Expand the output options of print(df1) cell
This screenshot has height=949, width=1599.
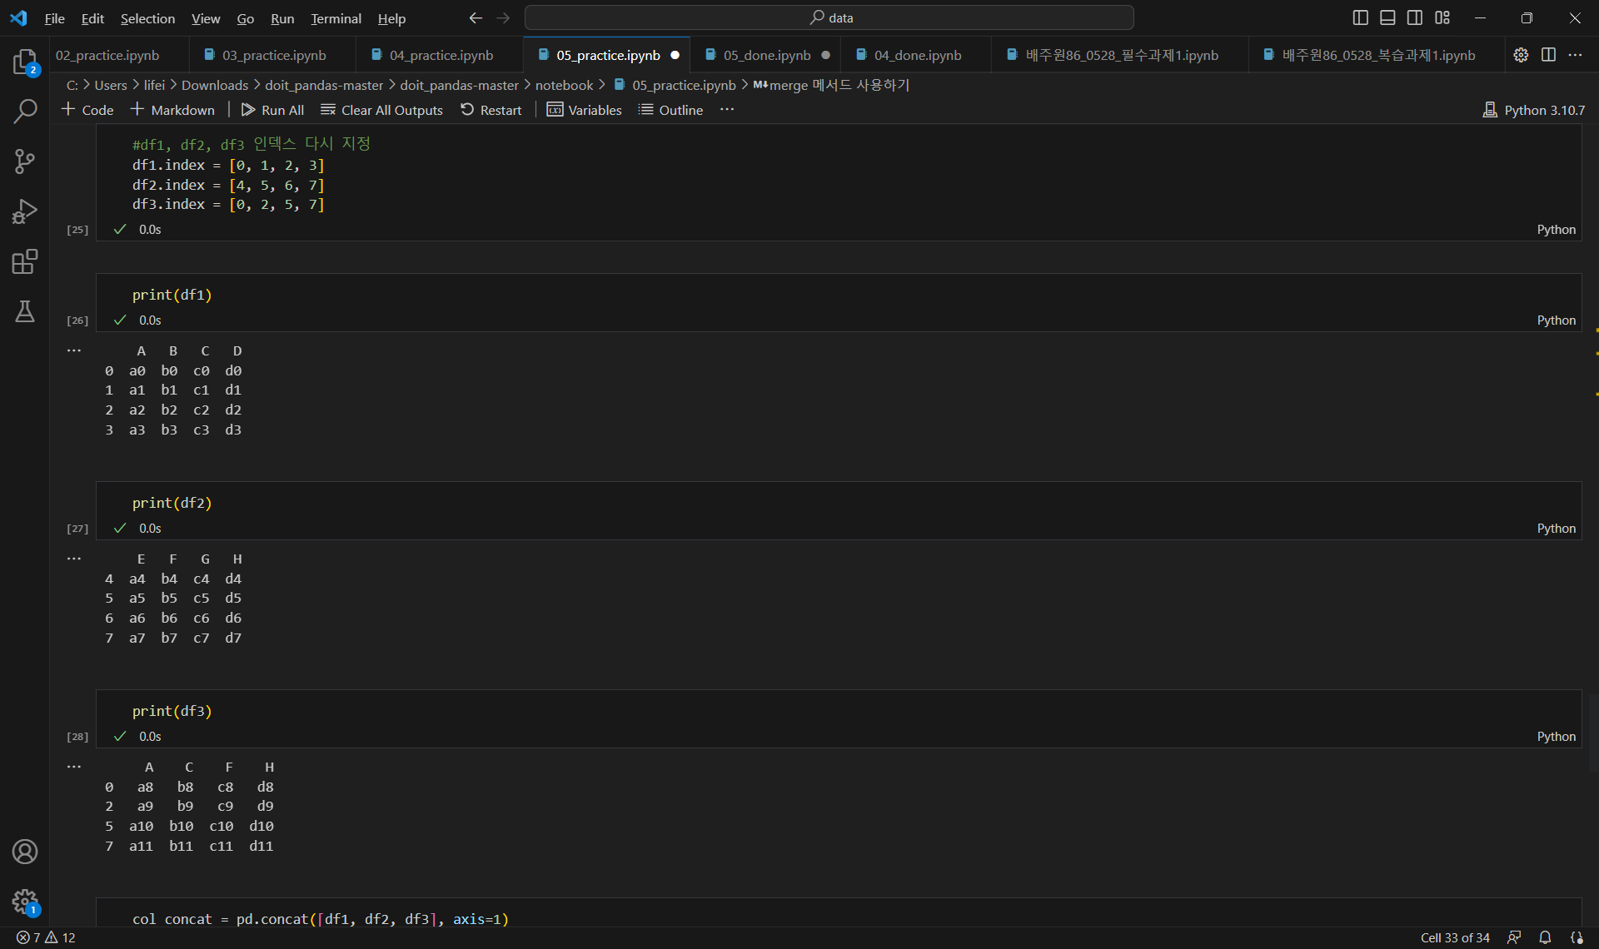pos(74,350)
